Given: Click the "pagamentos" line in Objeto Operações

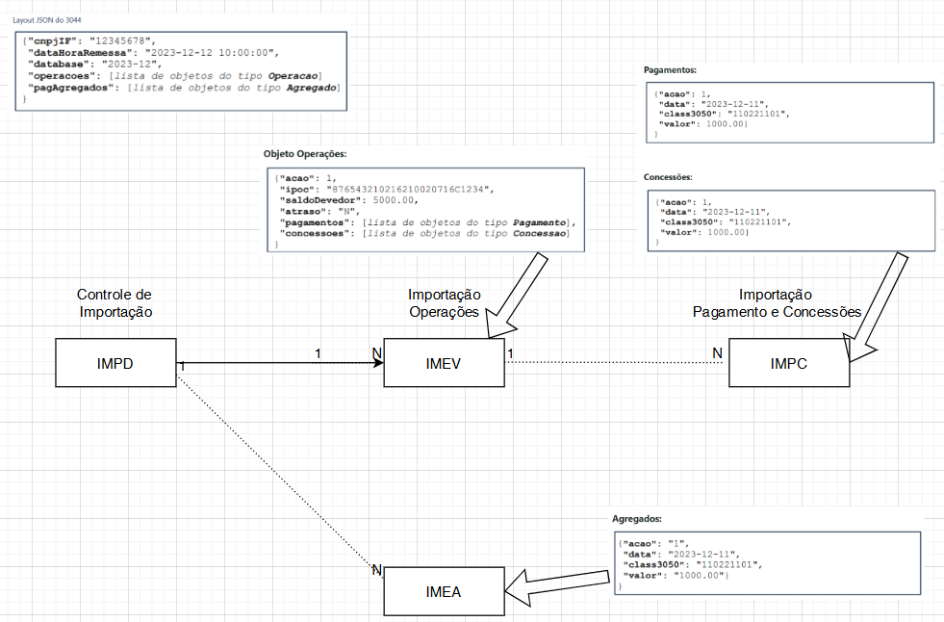Looking at the screenshot, I should click(x=427, y=222).
